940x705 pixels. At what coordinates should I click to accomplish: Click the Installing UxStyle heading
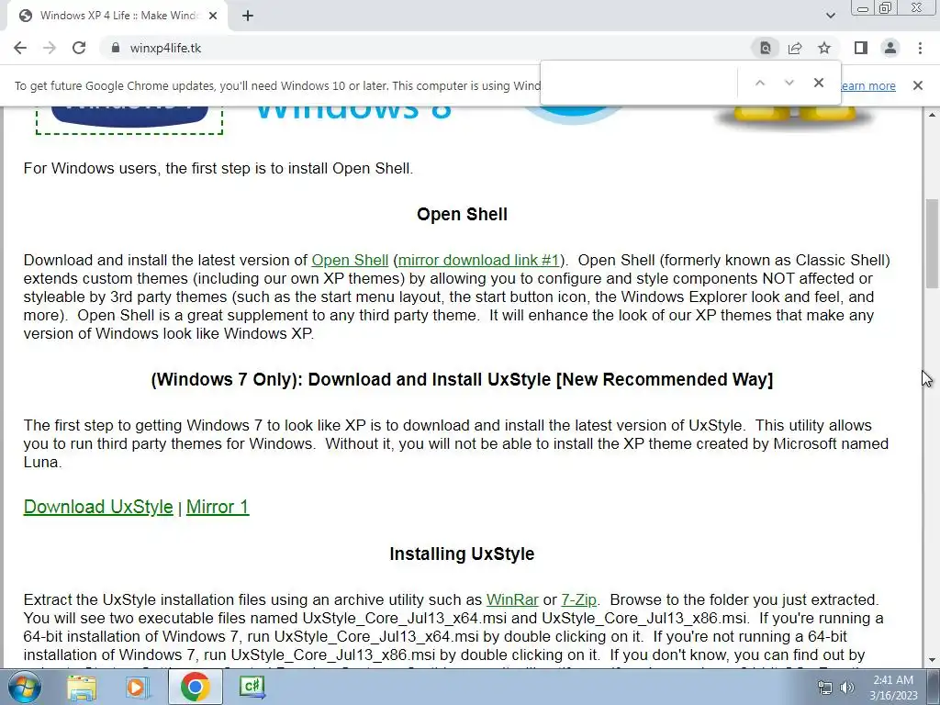tap(462, 554)
